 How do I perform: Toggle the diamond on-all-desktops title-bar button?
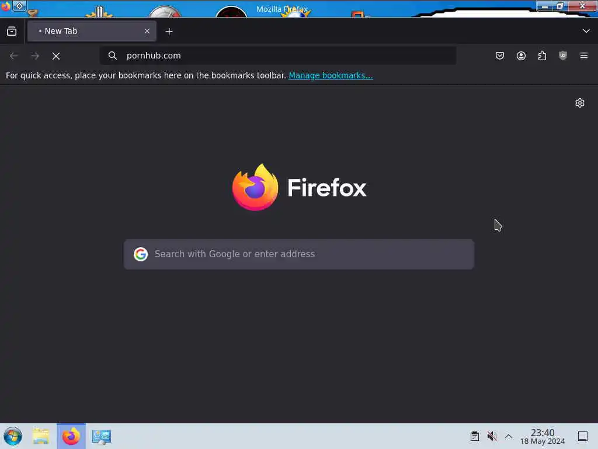click(x=19, y=6)
